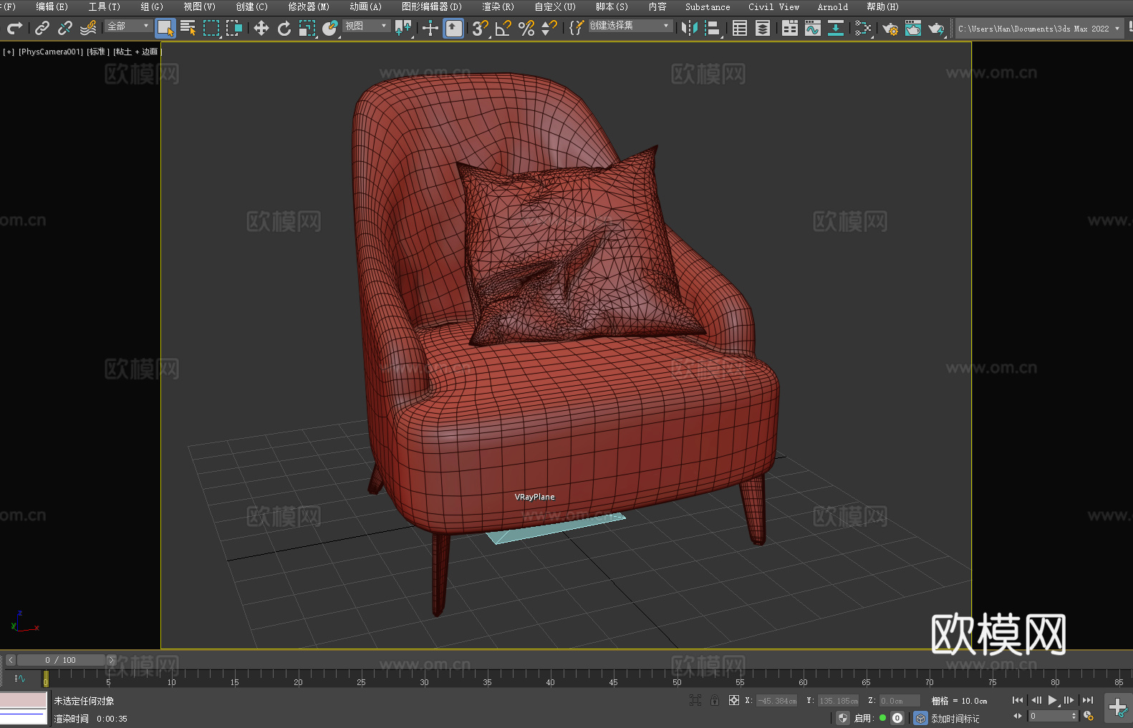Screen dimensions: 1133x728
Task: Open mini curve editor icon on trackbar
Action: pos(20,678)
